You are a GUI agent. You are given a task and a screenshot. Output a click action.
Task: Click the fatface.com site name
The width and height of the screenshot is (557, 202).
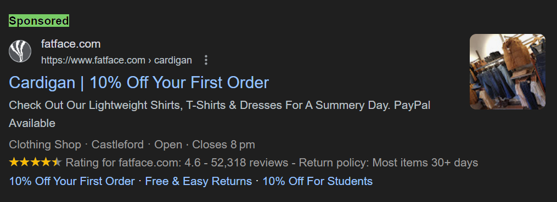(x=71, y=44)
